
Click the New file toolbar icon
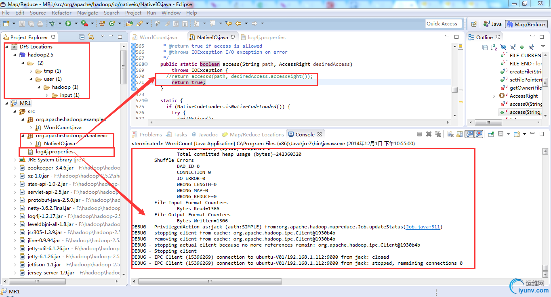pos(6,23)
